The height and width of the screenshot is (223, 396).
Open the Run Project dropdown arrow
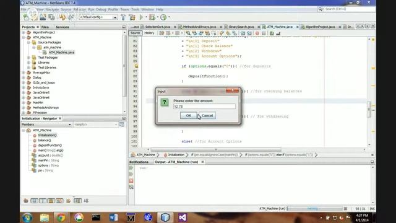[x=146, y=17]
